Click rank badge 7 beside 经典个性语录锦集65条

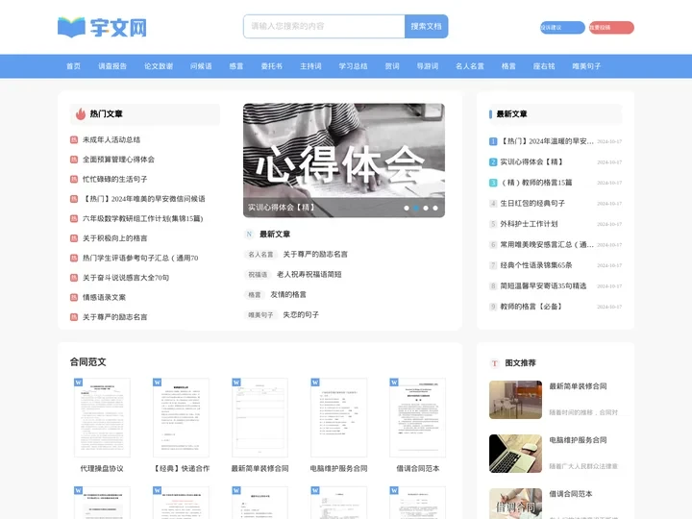click(493, 265)
